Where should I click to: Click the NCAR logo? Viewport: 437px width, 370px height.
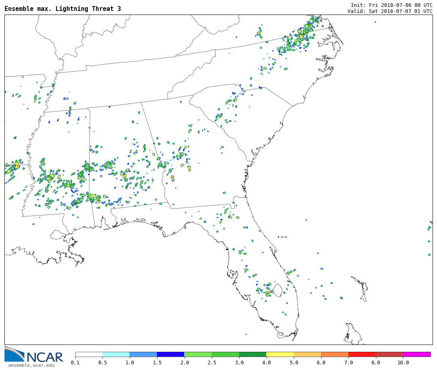coord(34,355)
